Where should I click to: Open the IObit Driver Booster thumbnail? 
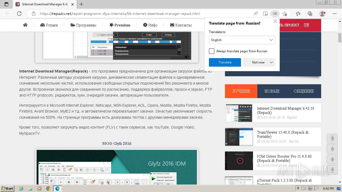(x=239, y=161)
